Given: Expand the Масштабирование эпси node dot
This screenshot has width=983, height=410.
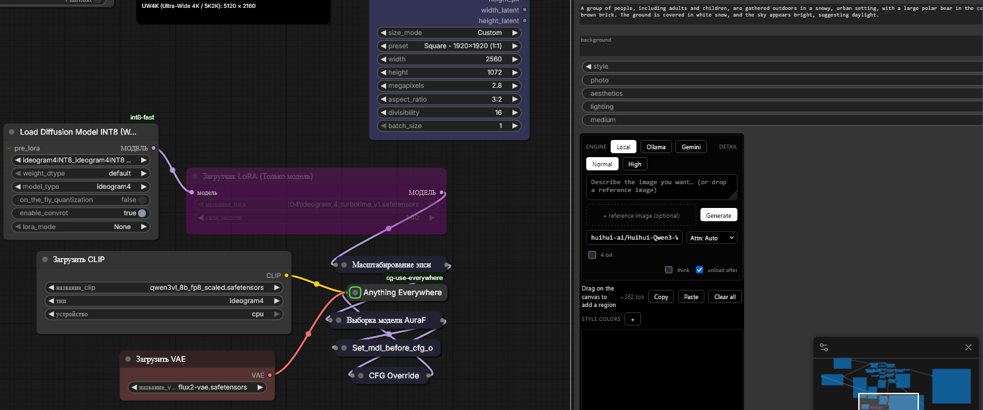Looking at the screenshot, I should pos(343,265).
